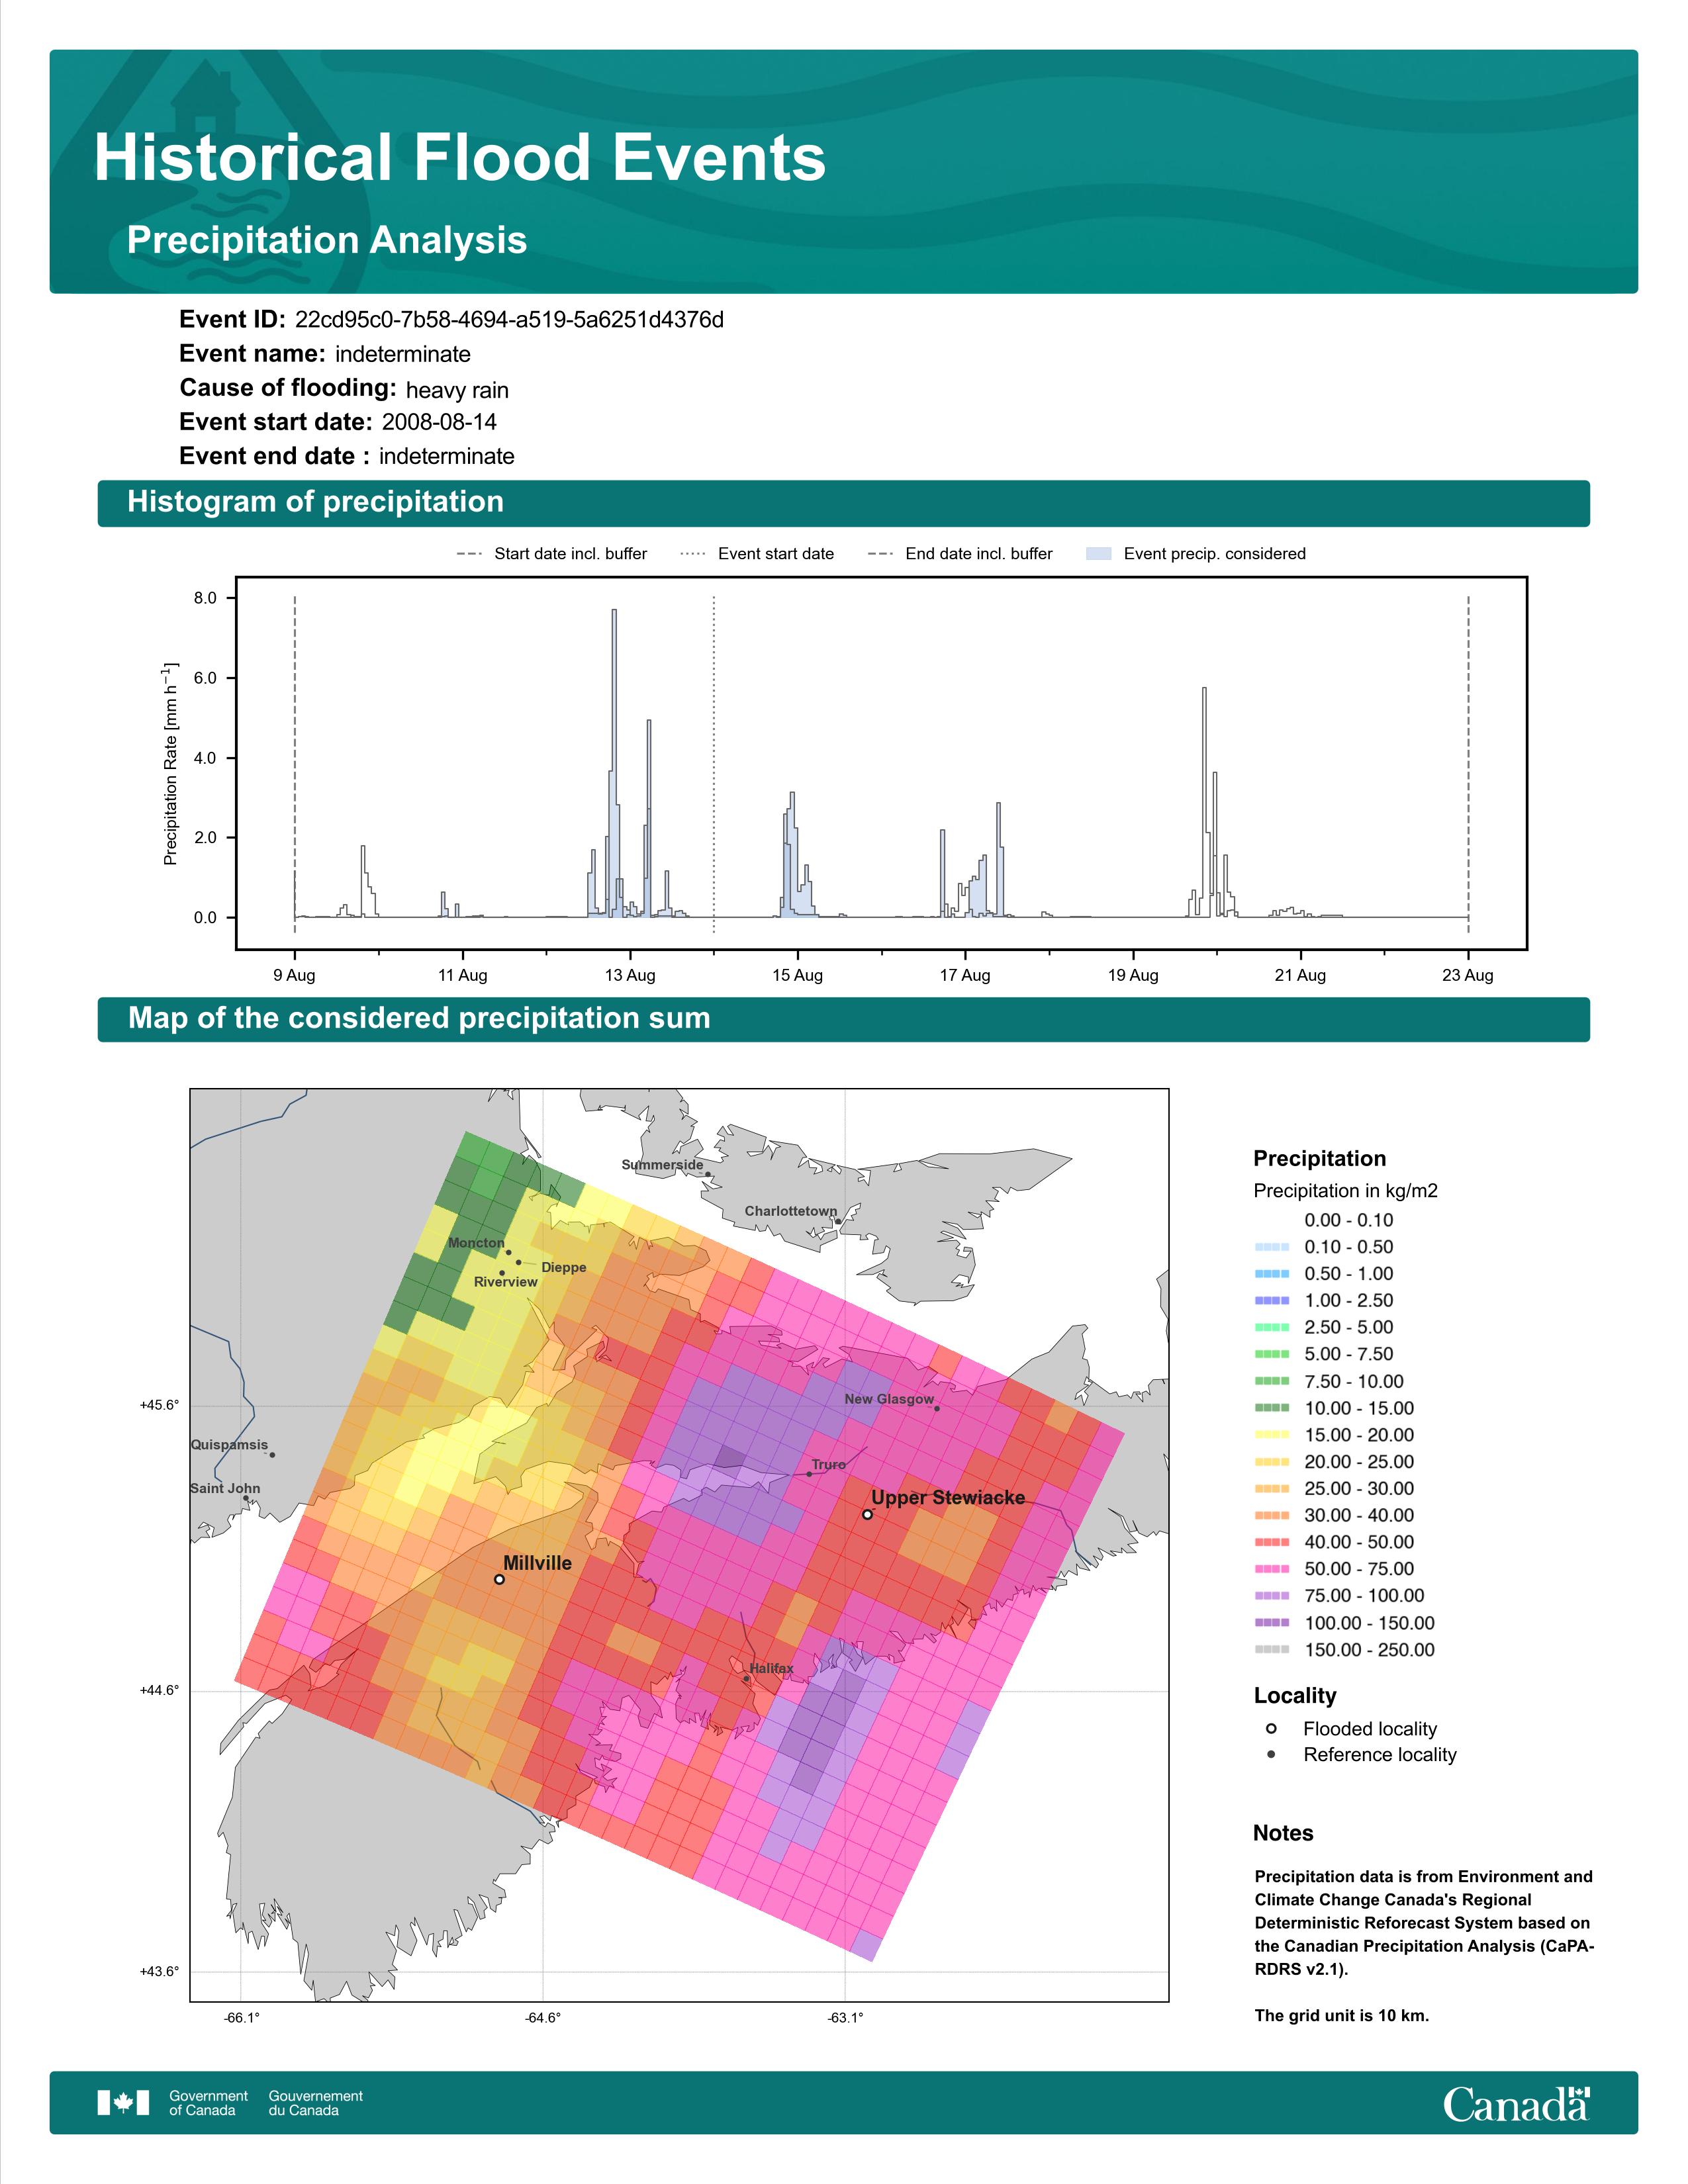Viewport: 1688px width, 2184px height.
Task: Click the Reference locality legend symbol
Action: (x=1271, y=1754)
